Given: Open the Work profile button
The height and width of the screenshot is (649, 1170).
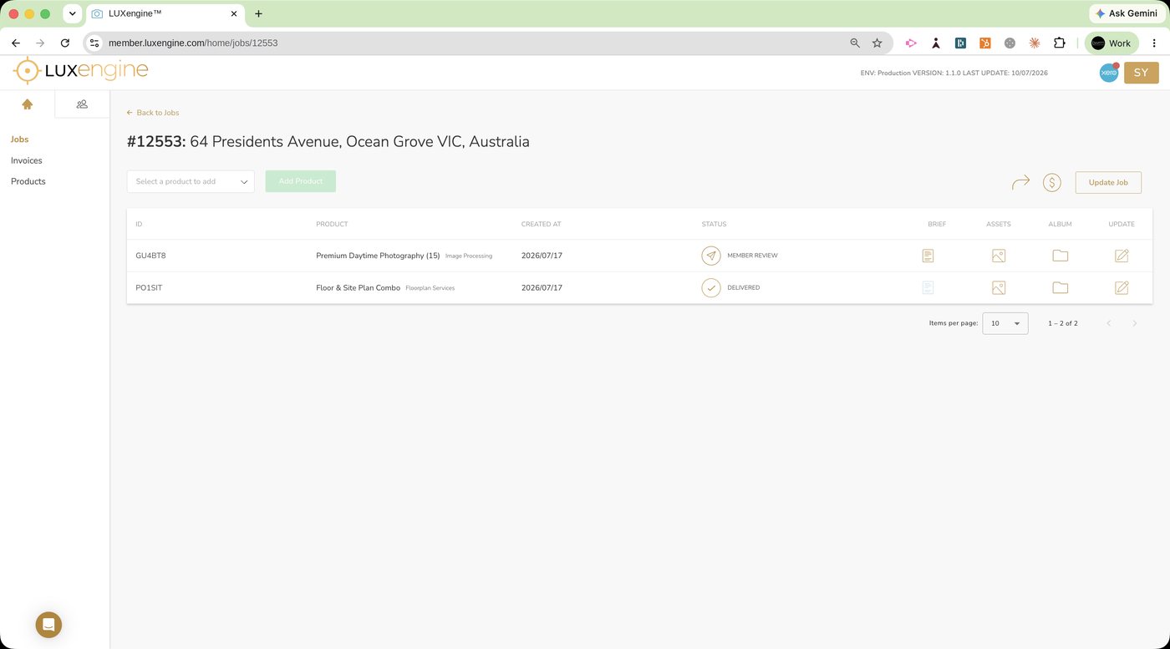Looking at the screenshot, I should click(1111, 43).
